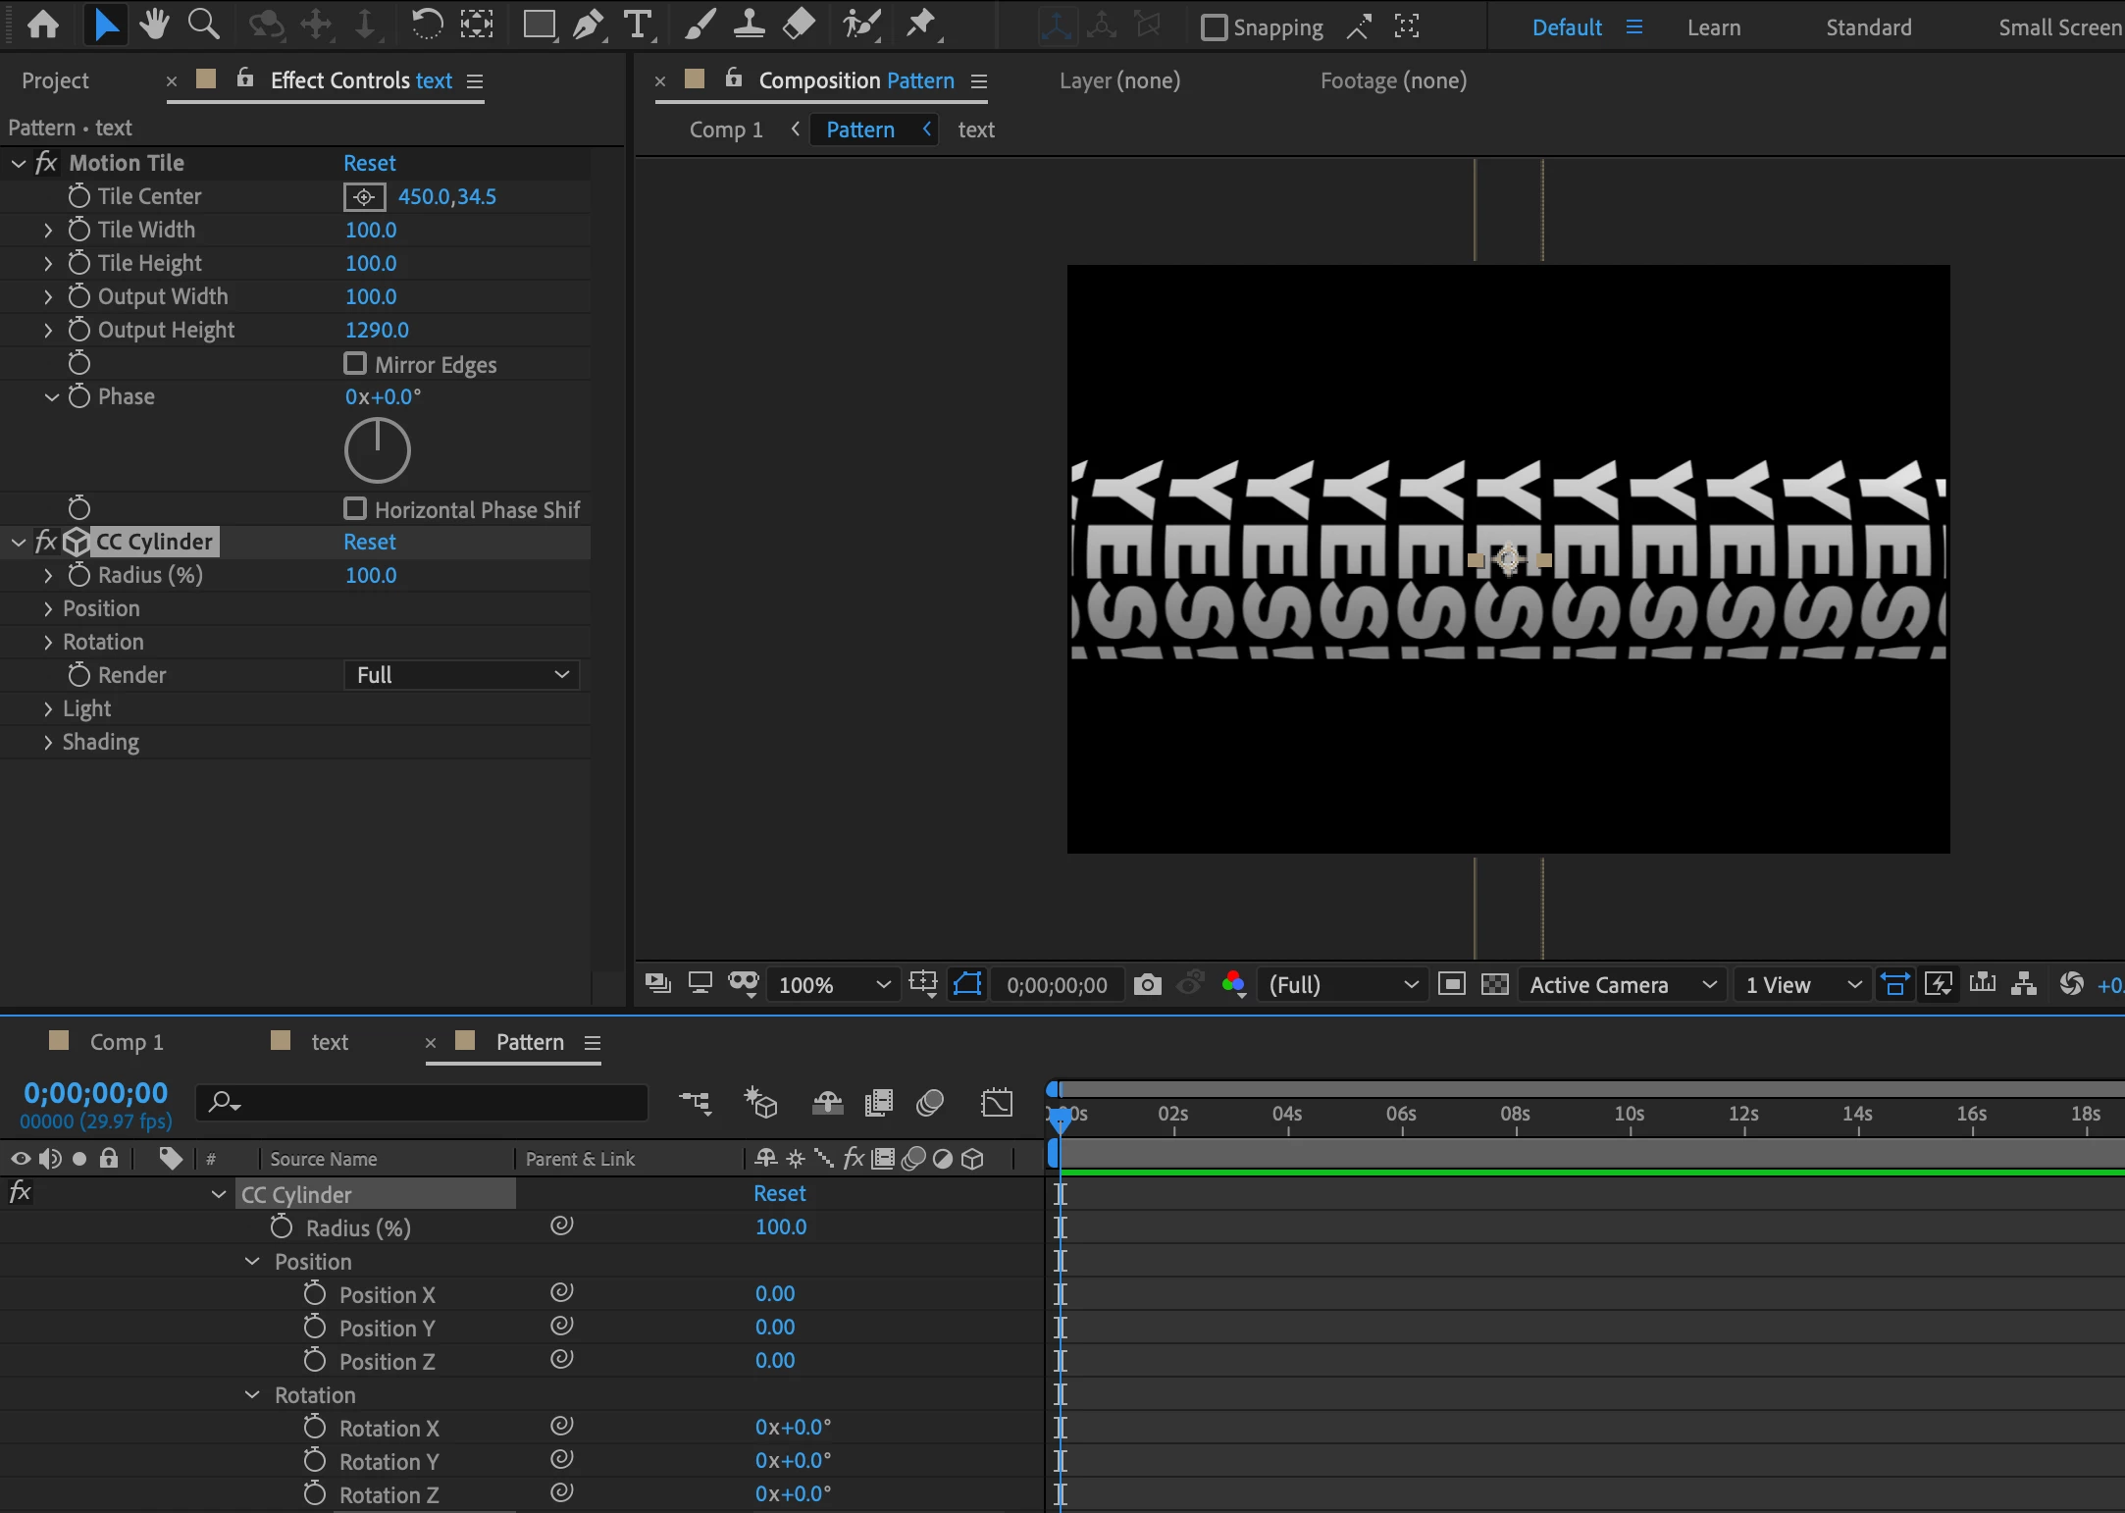This screenshot has height=1513, width=2125.
Task: Click the Phase angle dial
Action: 378,450
